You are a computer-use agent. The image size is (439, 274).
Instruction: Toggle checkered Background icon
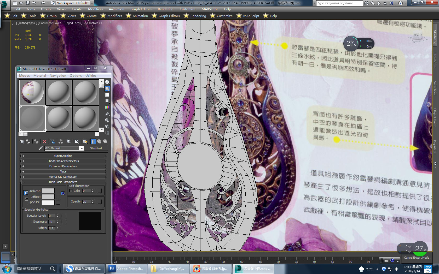107,95
